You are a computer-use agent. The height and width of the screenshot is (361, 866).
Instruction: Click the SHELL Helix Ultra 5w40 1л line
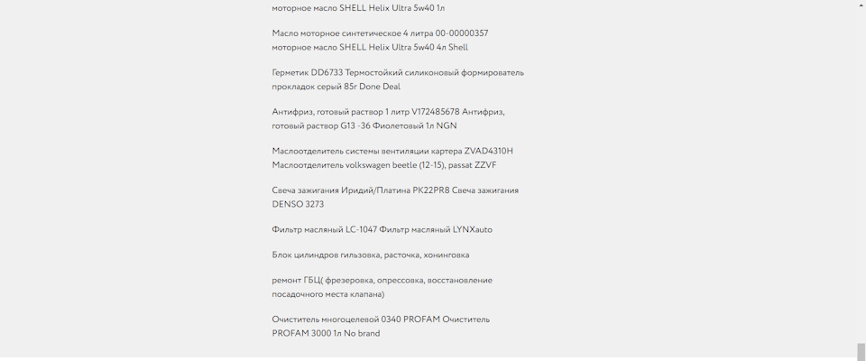(x=358, y=8)
